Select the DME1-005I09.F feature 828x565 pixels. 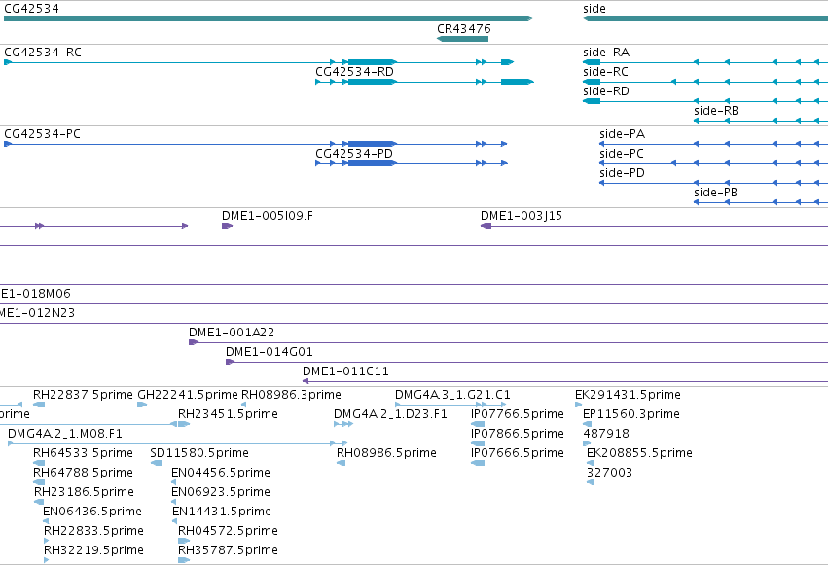point(227,226)
